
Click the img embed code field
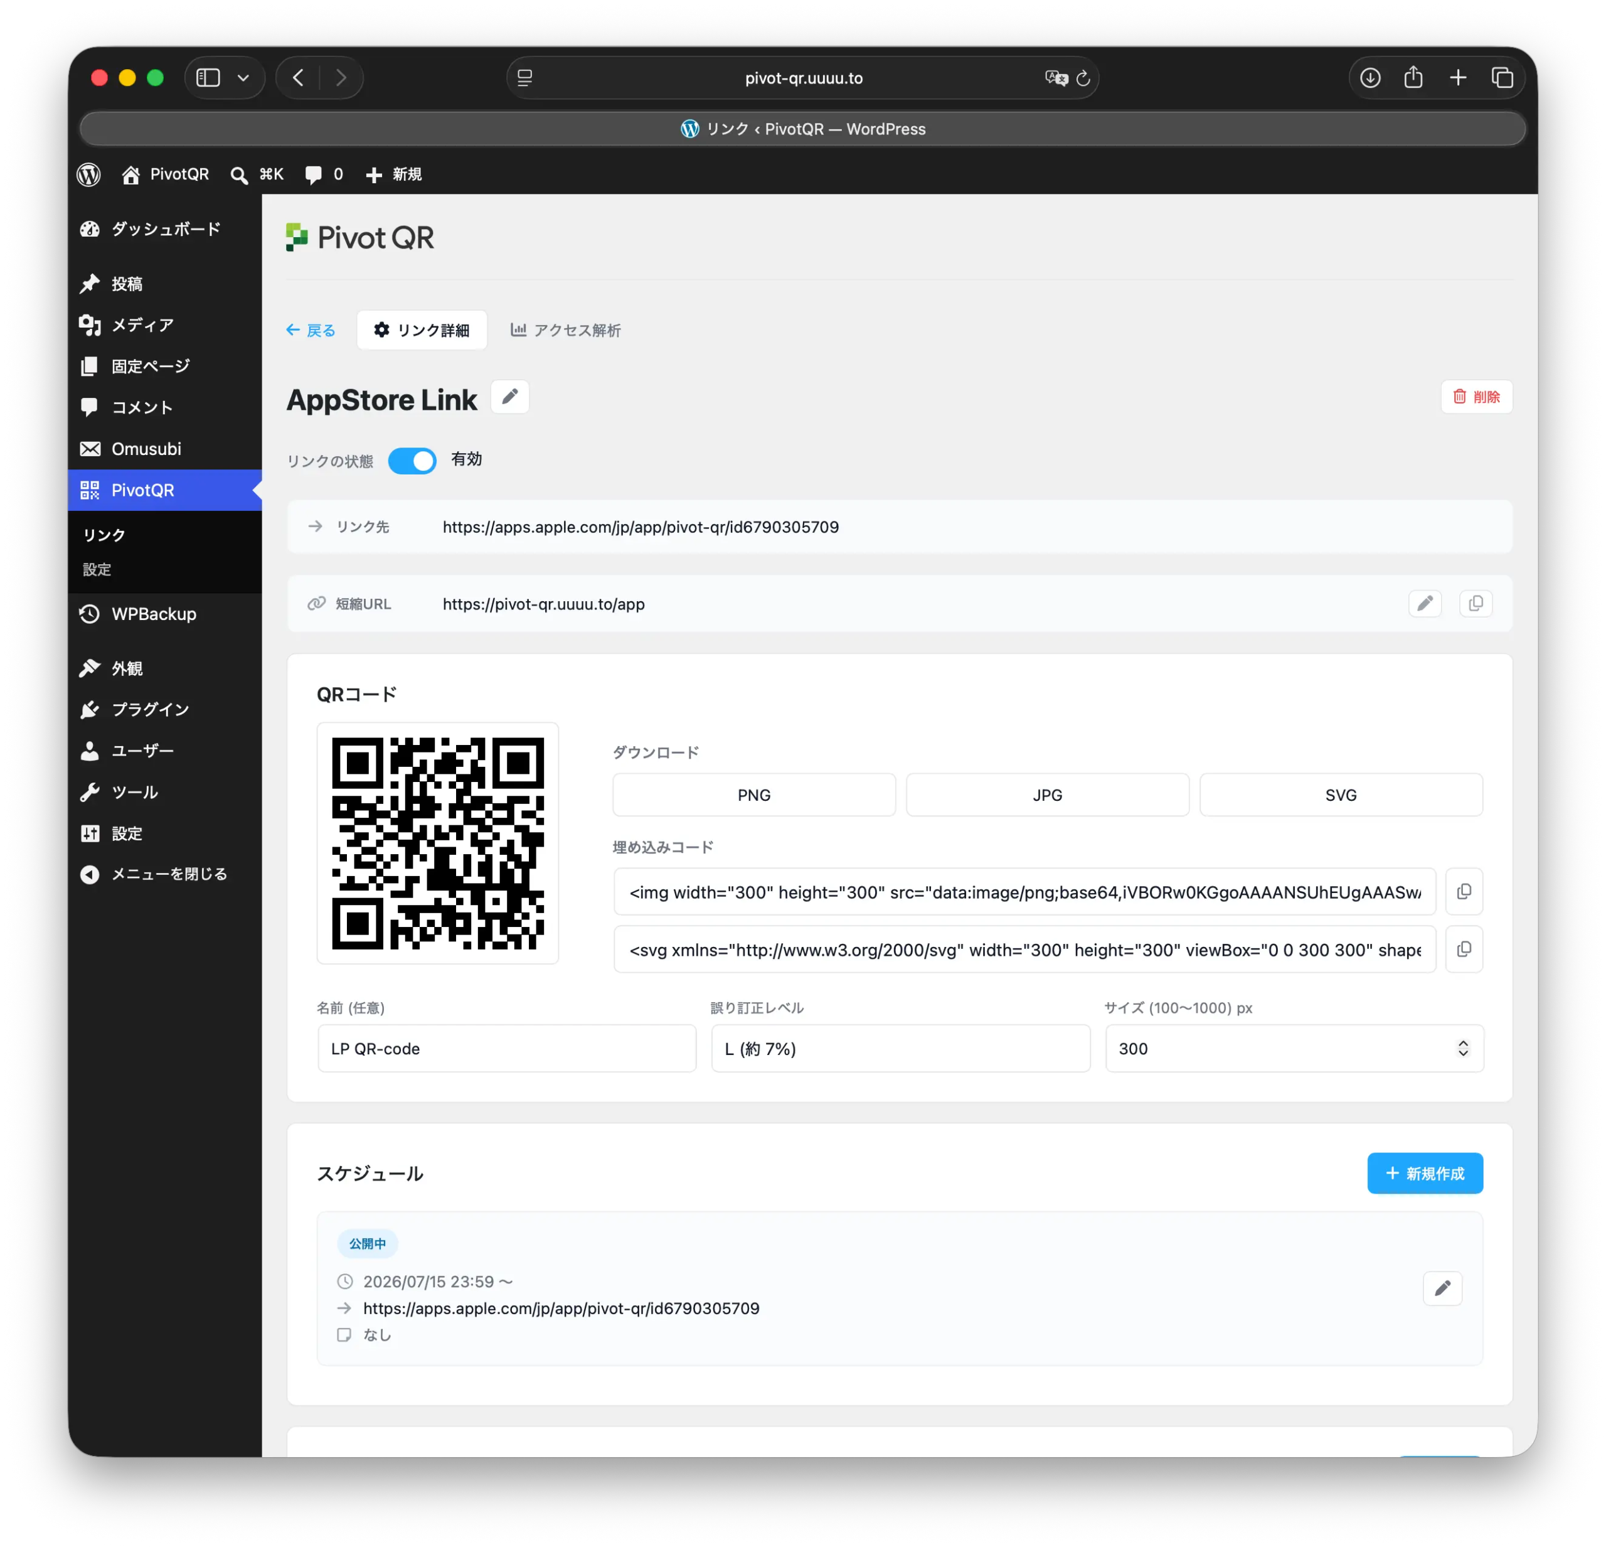point(1024,892)
